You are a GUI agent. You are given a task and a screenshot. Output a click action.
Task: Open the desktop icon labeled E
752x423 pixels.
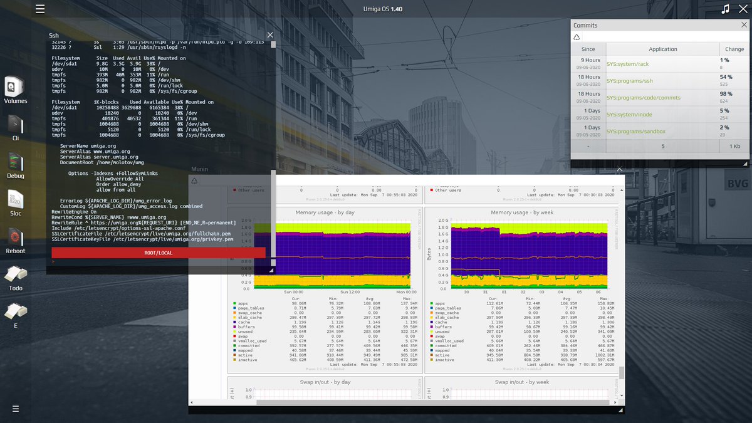(x=16, y=315)
